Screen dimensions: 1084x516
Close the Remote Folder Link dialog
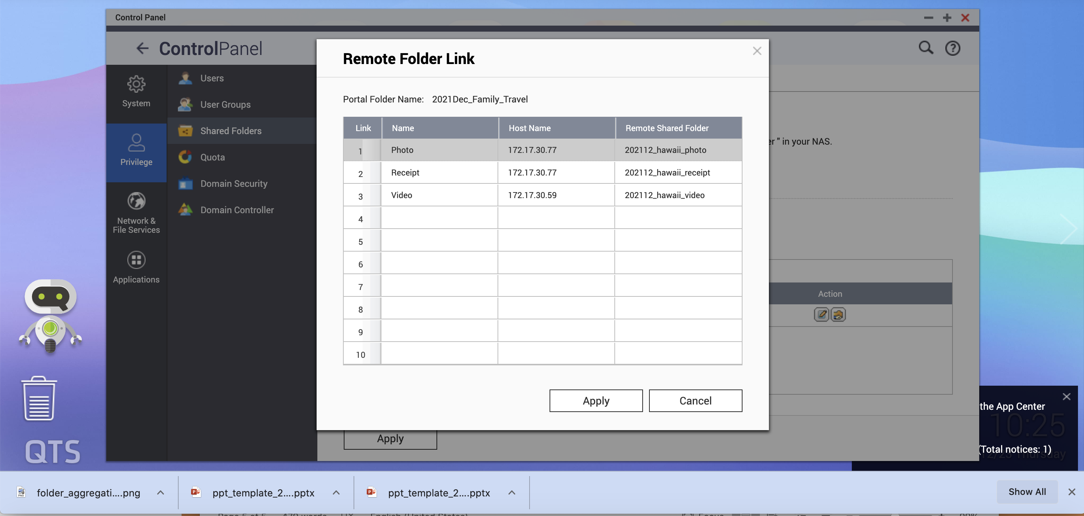tap(756, 51)
